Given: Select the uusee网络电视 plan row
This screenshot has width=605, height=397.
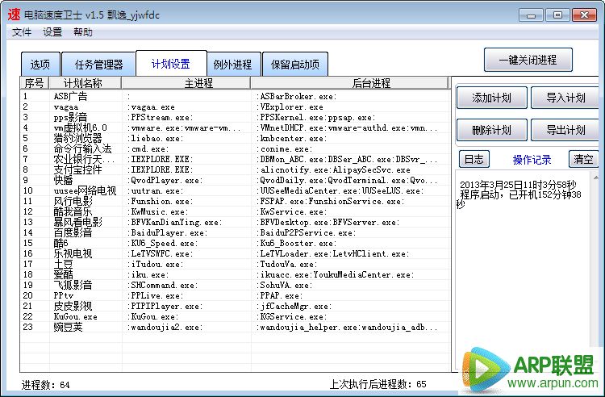Looking at the screenshot, I should [236, 190].
